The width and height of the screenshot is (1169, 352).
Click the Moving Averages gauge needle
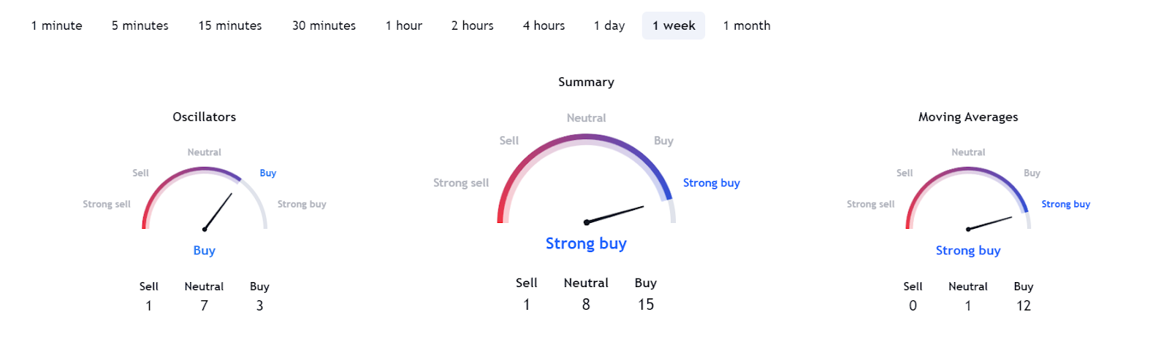[x=990, y=223]
